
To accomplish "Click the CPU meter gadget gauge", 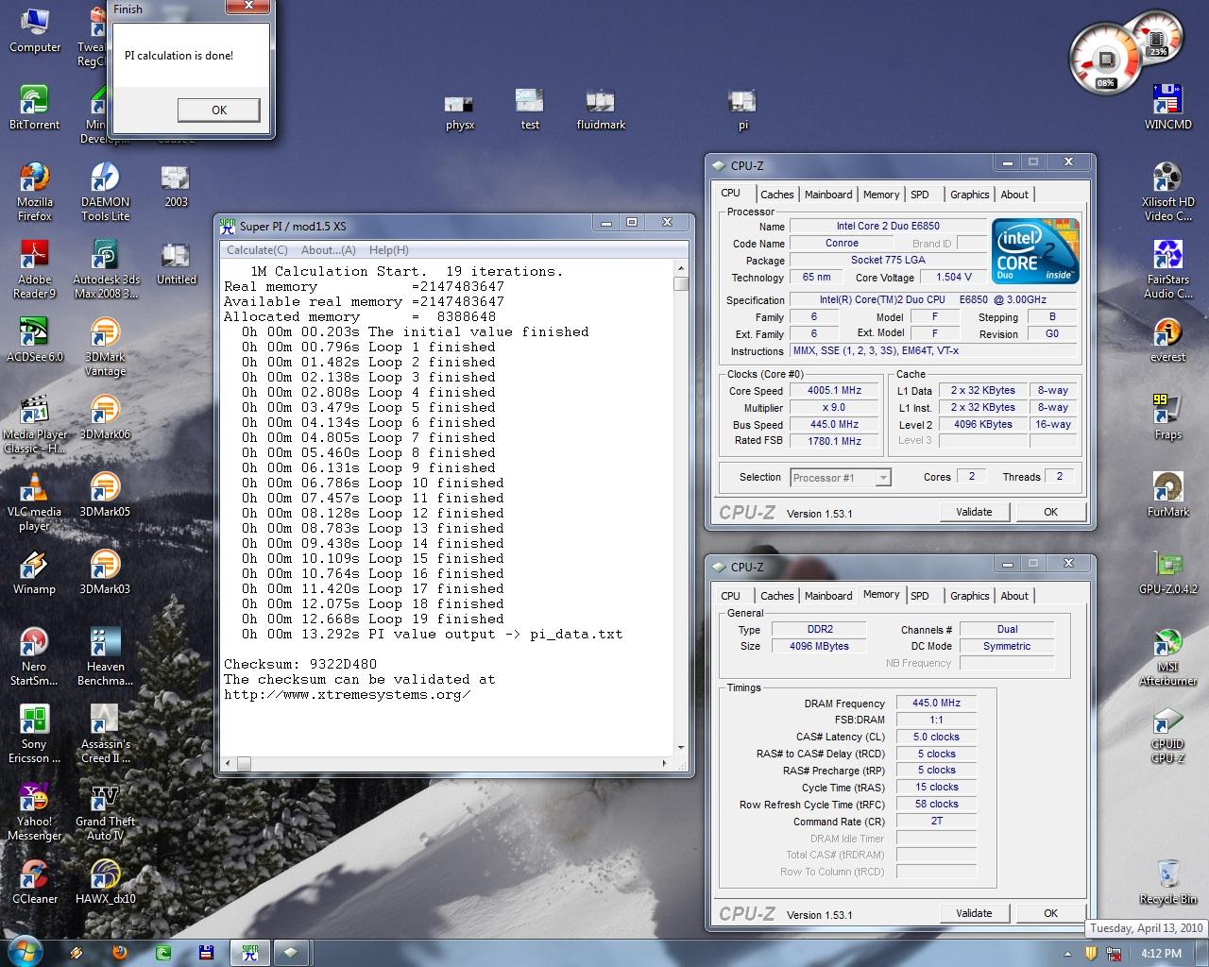I will coord(1105,60).
